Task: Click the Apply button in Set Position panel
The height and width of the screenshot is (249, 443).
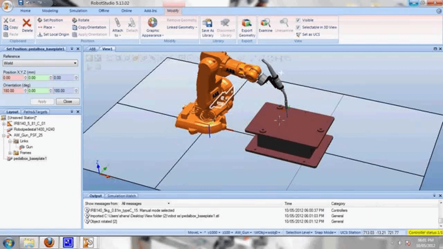Action: point(42,101)
